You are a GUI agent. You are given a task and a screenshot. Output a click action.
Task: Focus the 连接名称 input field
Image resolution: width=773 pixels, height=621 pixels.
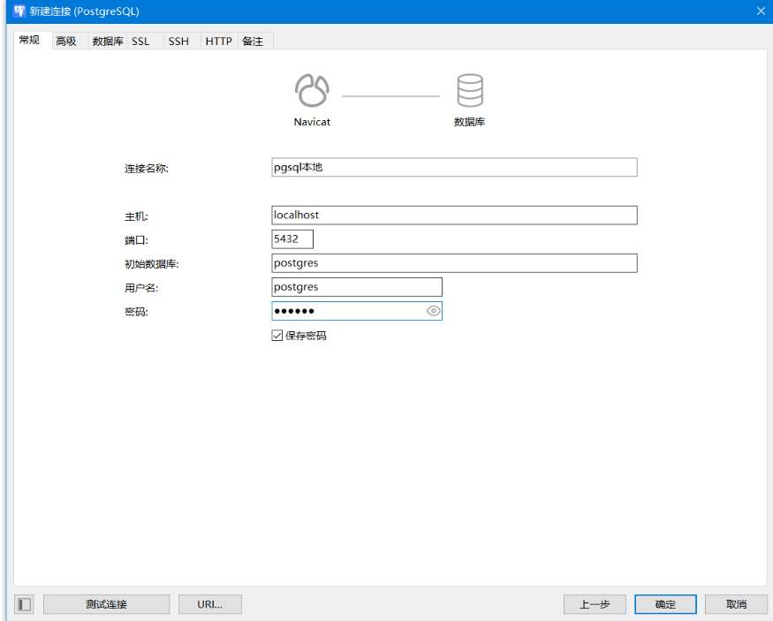(x=454, y=167)
